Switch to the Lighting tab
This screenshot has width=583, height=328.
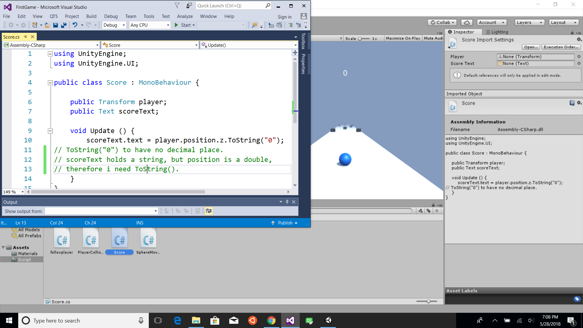pos(497,32)
